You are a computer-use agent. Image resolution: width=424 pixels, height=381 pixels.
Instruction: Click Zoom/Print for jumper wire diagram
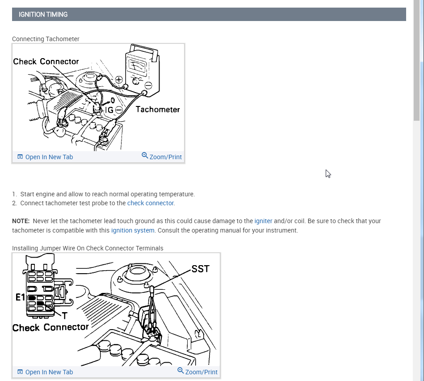197,372
